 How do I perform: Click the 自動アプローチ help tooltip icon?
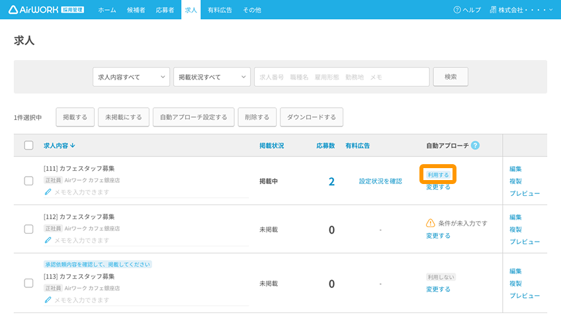(x=475, y=146)
